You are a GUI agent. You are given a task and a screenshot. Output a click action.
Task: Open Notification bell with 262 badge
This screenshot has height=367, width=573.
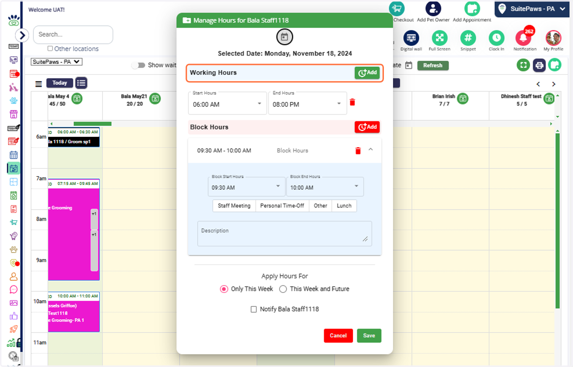[524, 37]
